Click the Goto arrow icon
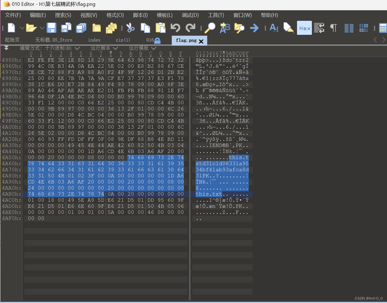The height and width of the screenshot is (303, 387). point(254,28)
